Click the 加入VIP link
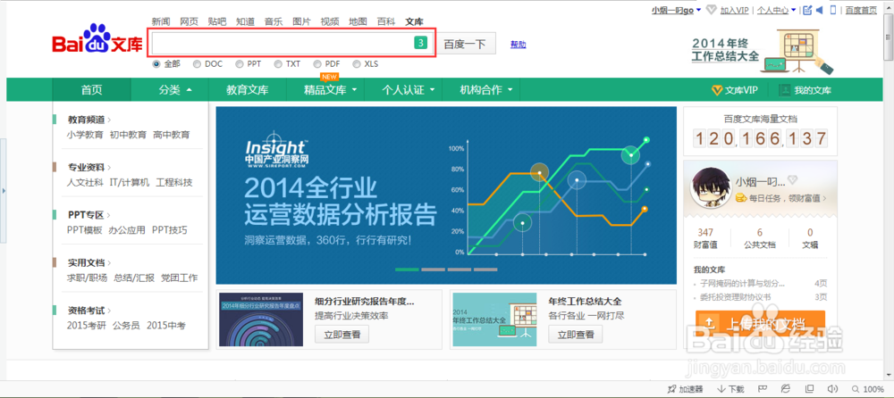This screenshot has width=894, height=398. click(735, 10)
